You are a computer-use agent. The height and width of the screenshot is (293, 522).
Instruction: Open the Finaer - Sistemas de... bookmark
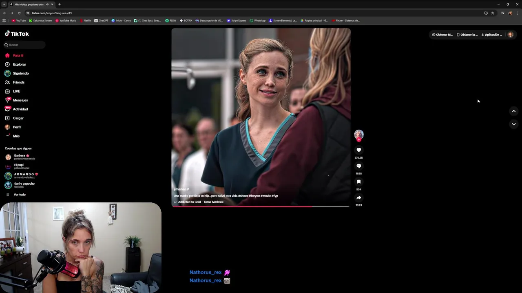(346, 21)
